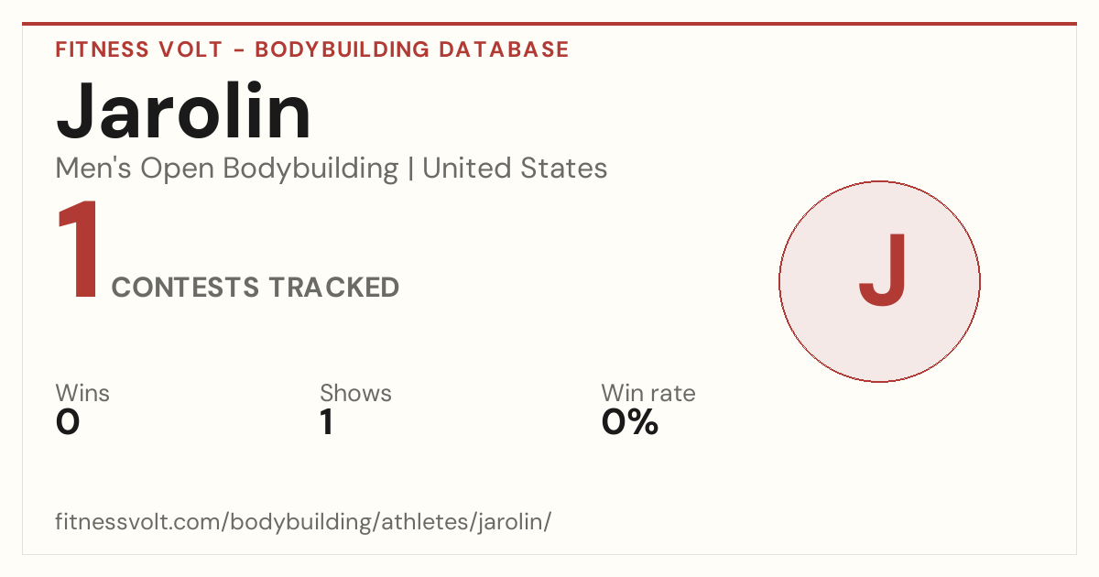Click the red letter J in avatar
Image resolution: width=1099 pixels, height=577 pixels.
coord(883,270)
